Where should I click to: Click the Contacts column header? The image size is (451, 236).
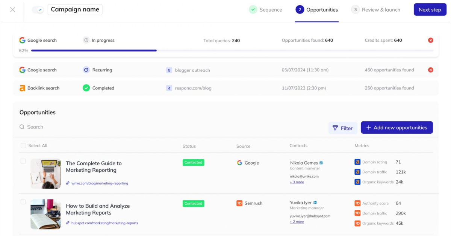tap(298, 145)
